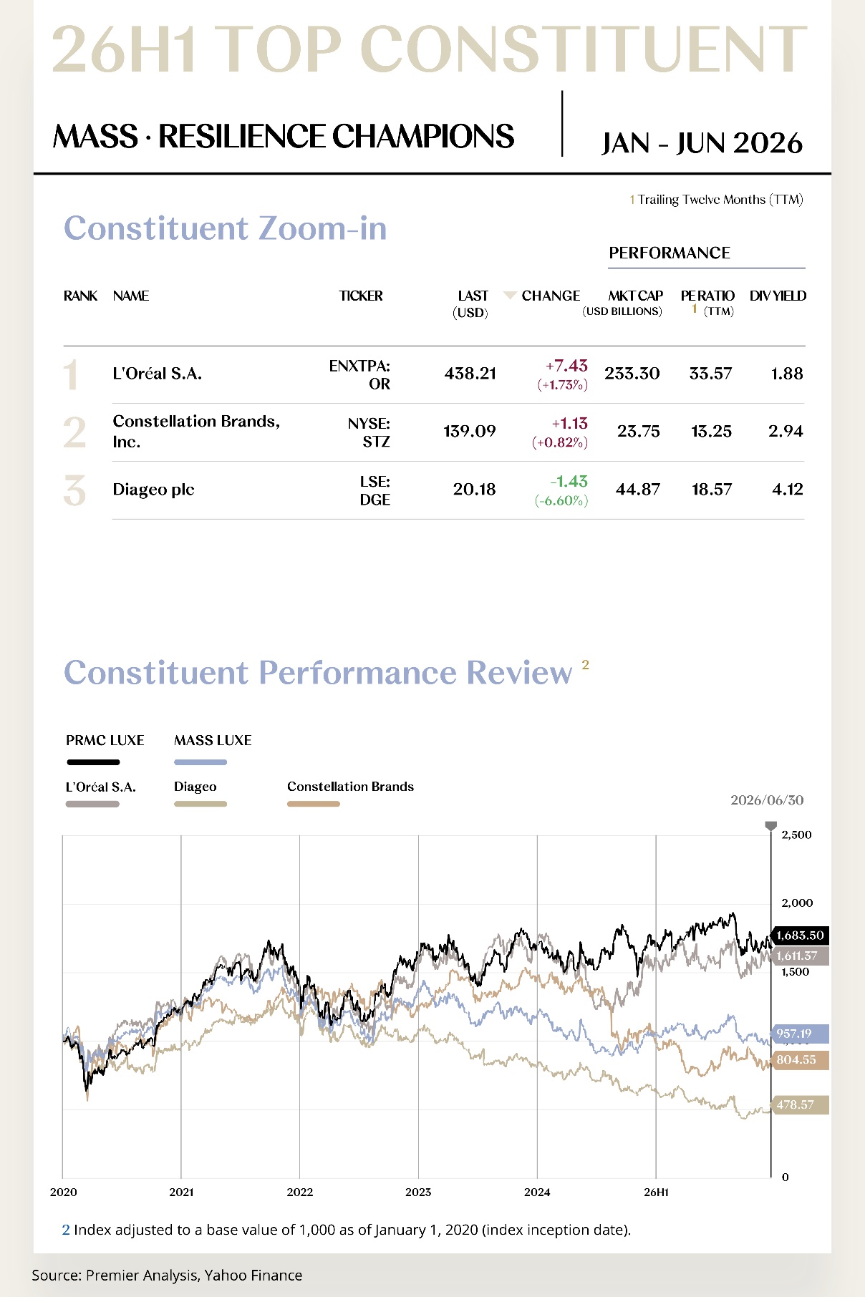
Task: Click the 1,611.37 gray value label
Action: tap(800, 956)
